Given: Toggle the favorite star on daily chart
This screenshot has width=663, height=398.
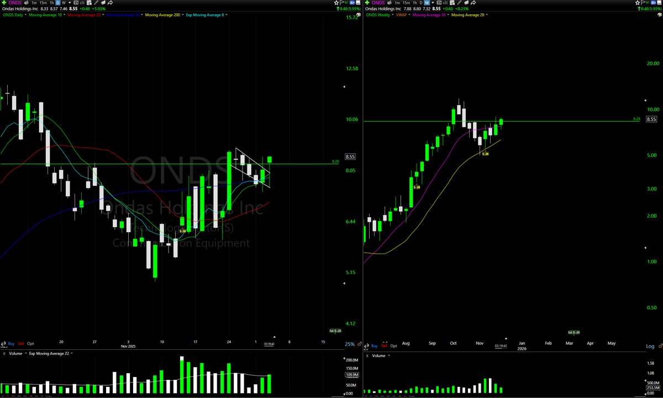Looking at the screenshot, I should (x=336, y=3).
